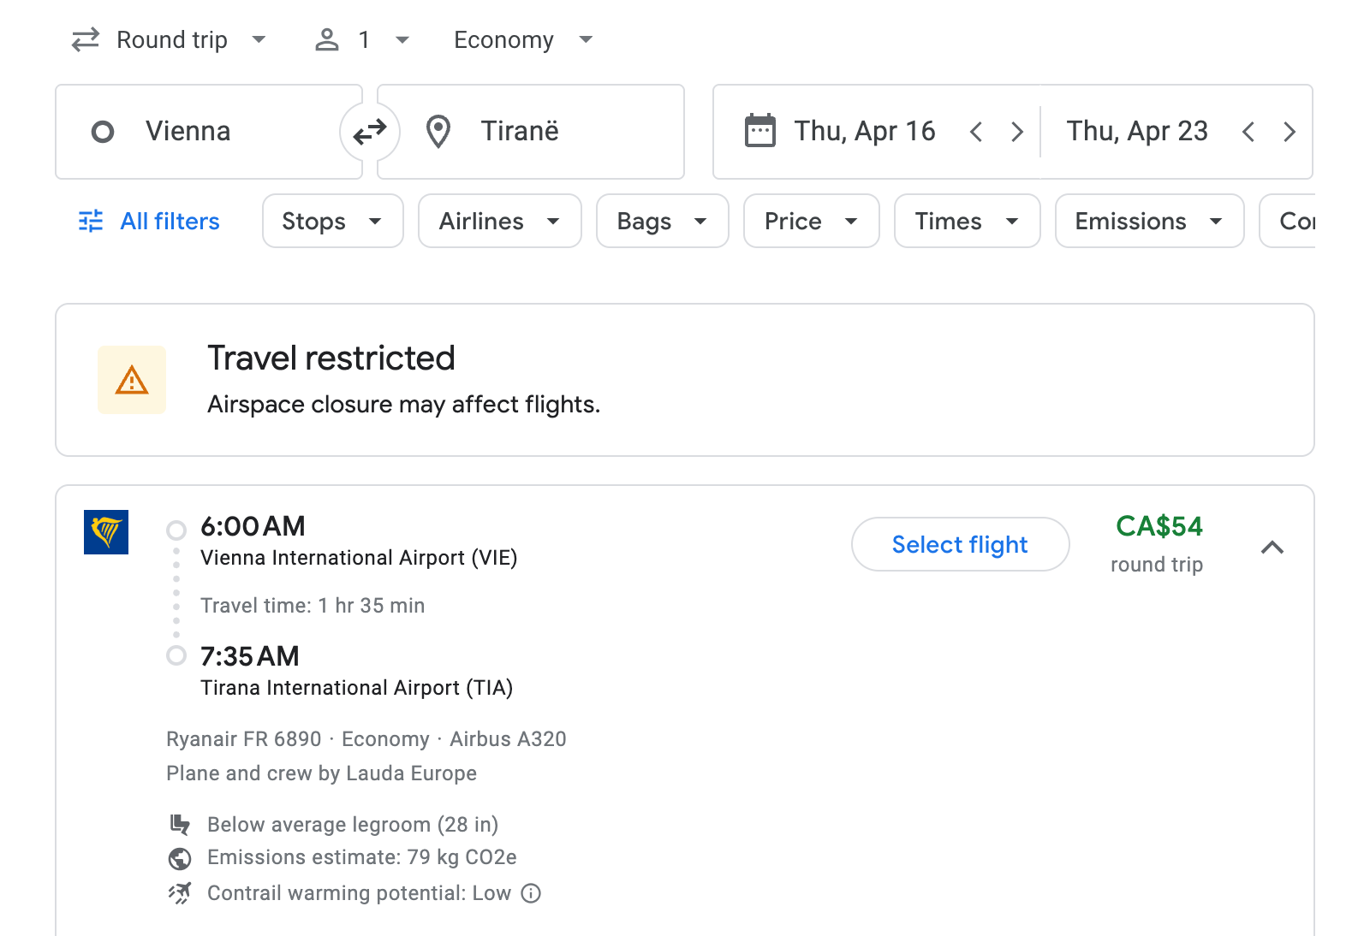Click the contrail warming potential plane icon
The height and width of the screenshot is (936, 1370).
(x=180, y=892)
